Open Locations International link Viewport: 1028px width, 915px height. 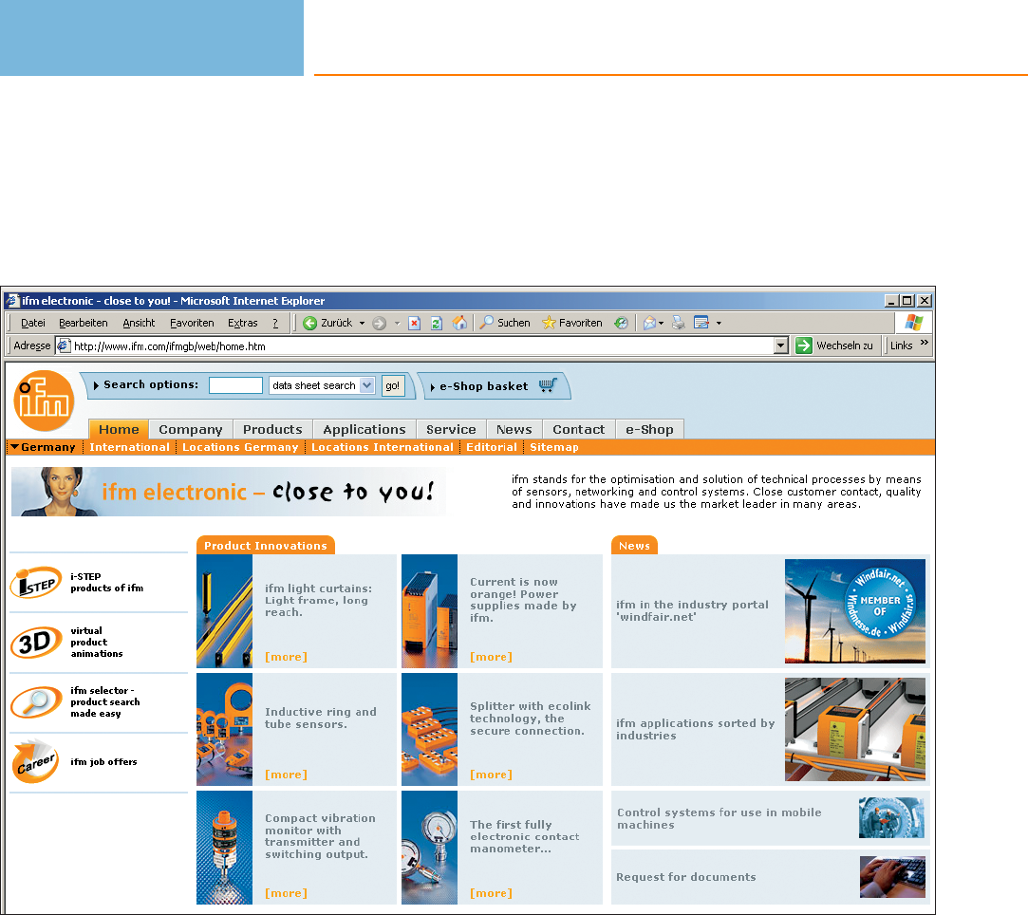[383, 447]
